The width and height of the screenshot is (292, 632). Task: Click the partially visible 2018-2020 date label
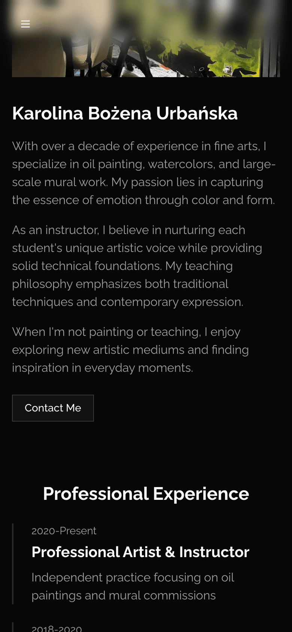[57, 628]
